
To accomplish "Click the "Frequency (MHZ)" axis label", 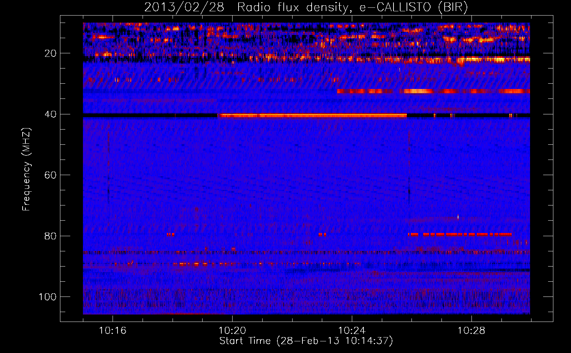I will click(26, 169).
